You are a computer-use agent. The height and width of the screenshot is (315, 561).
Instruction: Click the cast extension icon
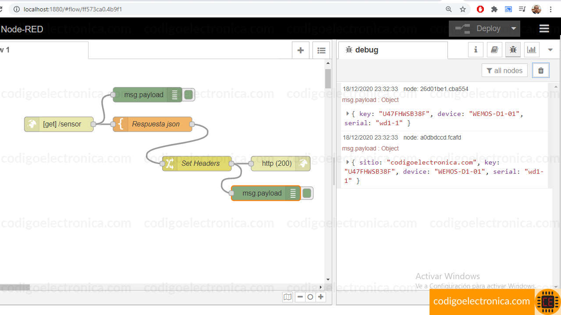click(x=508, y=9)
